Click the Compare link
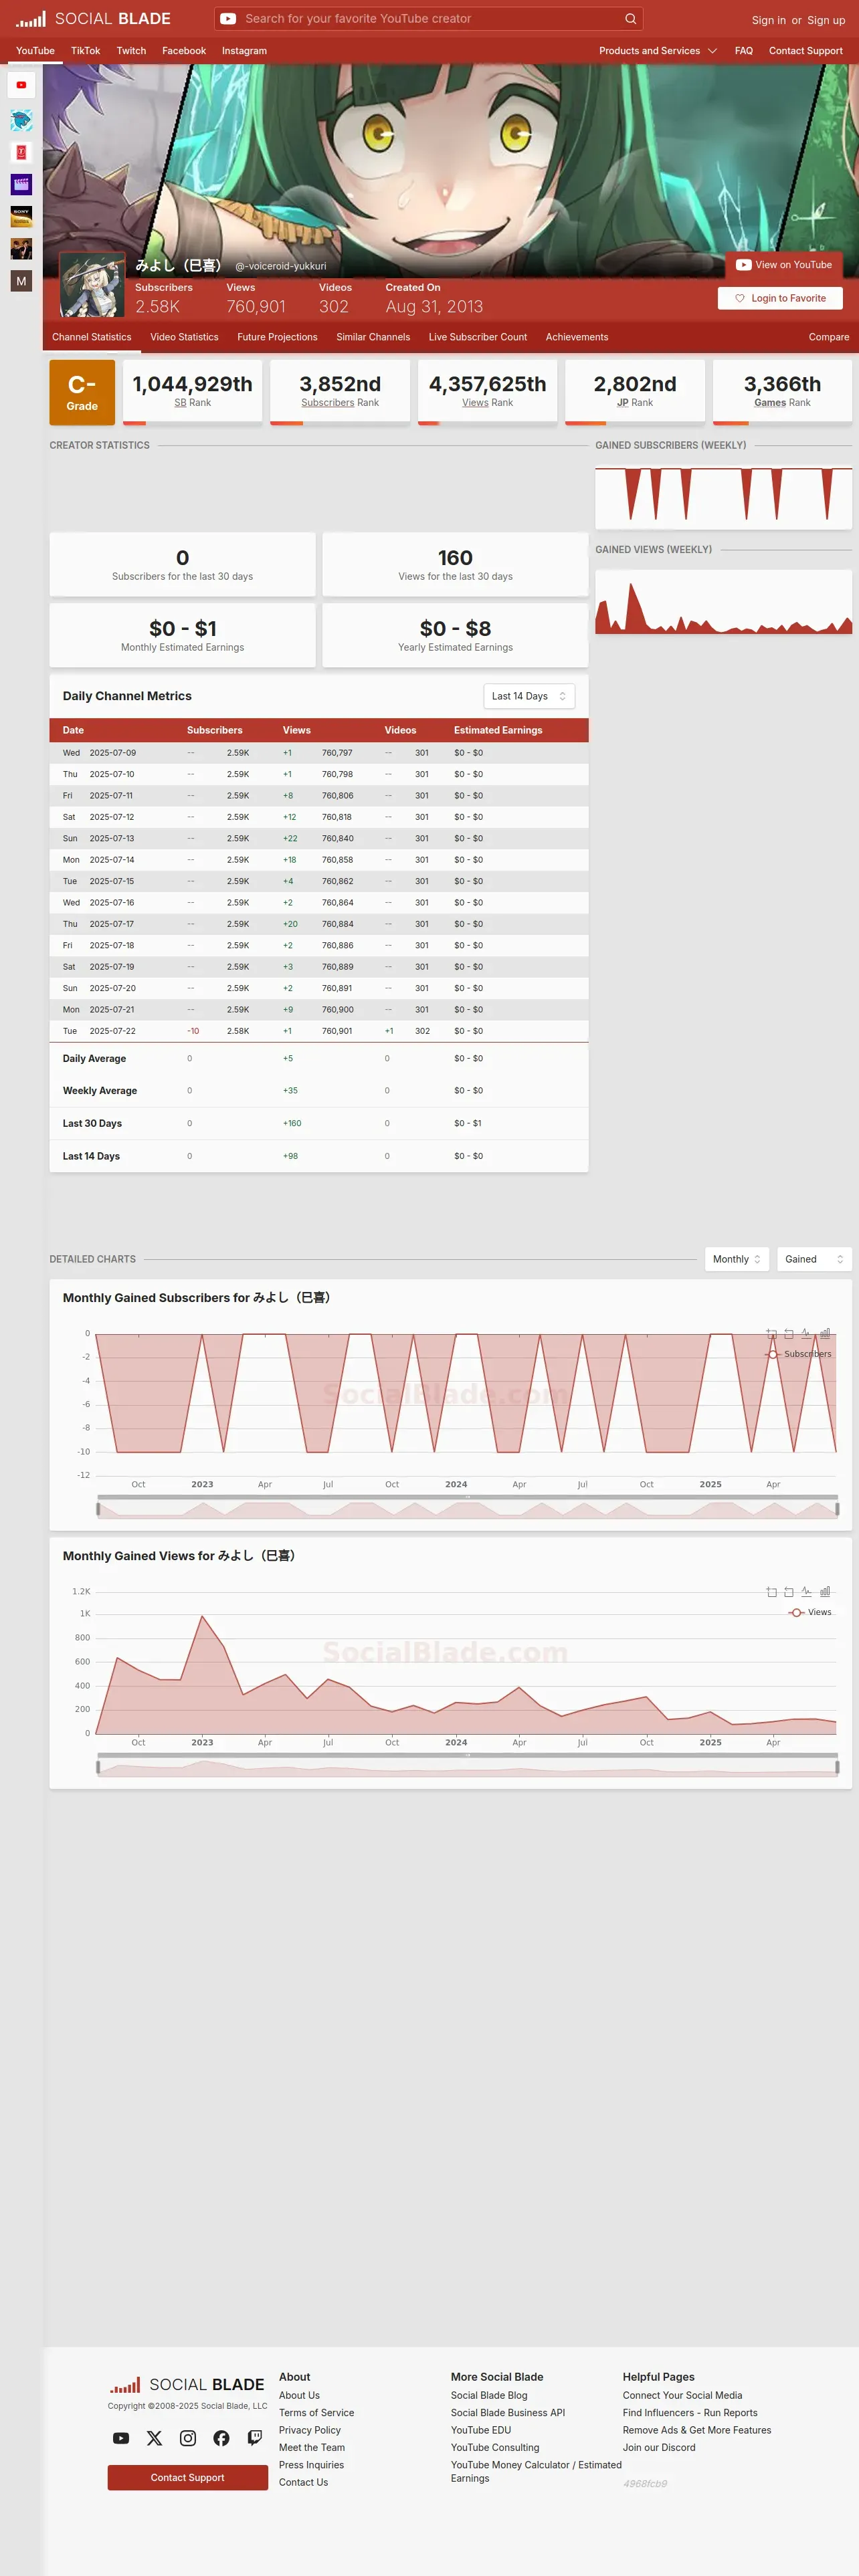The image size is (859, 2576). coord(829,337)
